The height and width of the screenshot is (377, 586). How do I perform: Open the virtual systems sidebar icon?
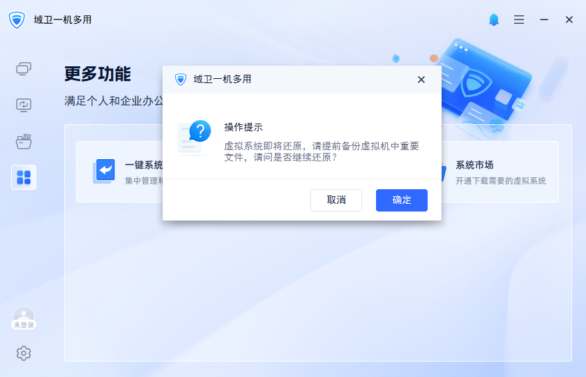[24, 69]
